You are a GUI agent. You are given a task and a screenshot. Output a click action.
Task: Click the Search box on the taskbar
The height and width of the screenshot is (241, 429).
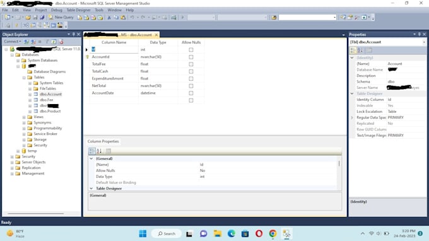tap(167, 233)
